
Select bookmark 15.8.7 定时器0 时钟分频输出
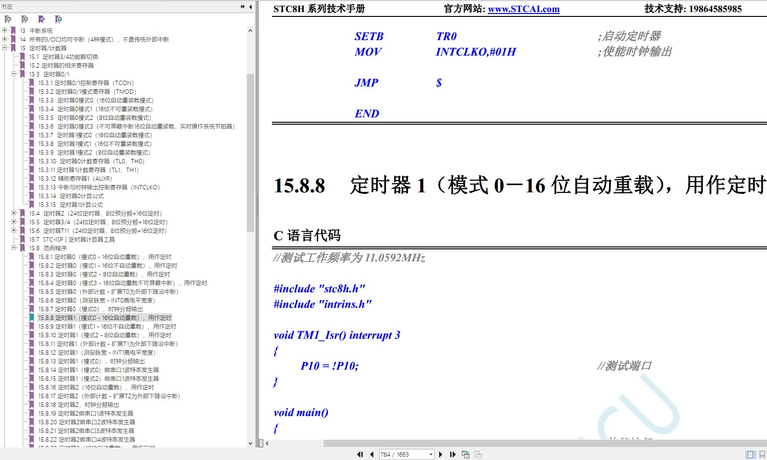(x=91, y=309)
